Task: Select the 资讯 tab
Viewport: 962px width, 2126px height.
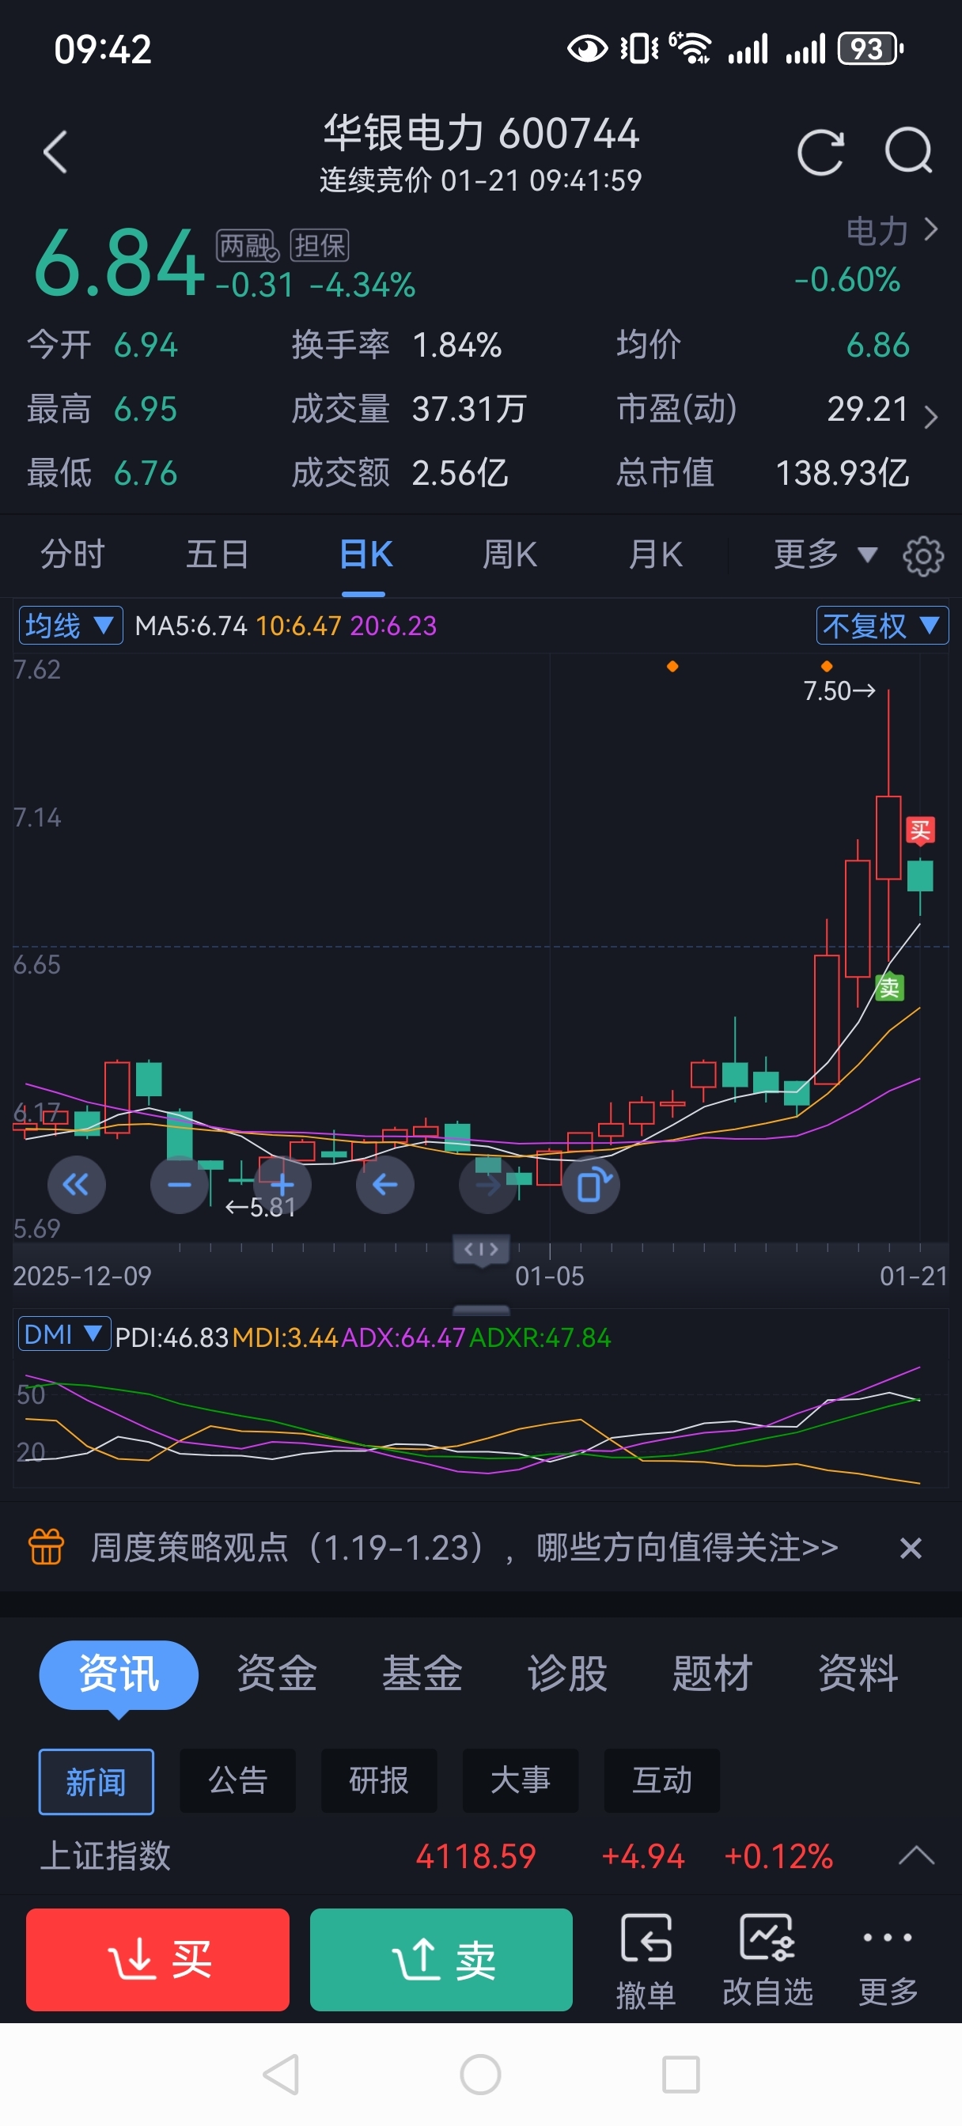Action: pyautogui.click(x=119, y=1674)
